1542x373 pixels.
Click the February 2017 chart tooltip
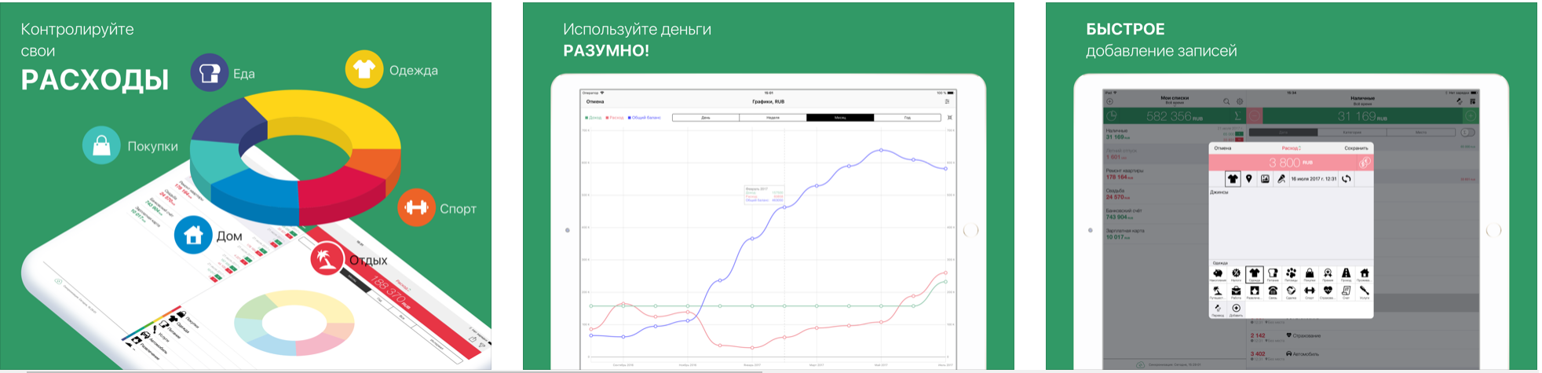tap(764, 196)
